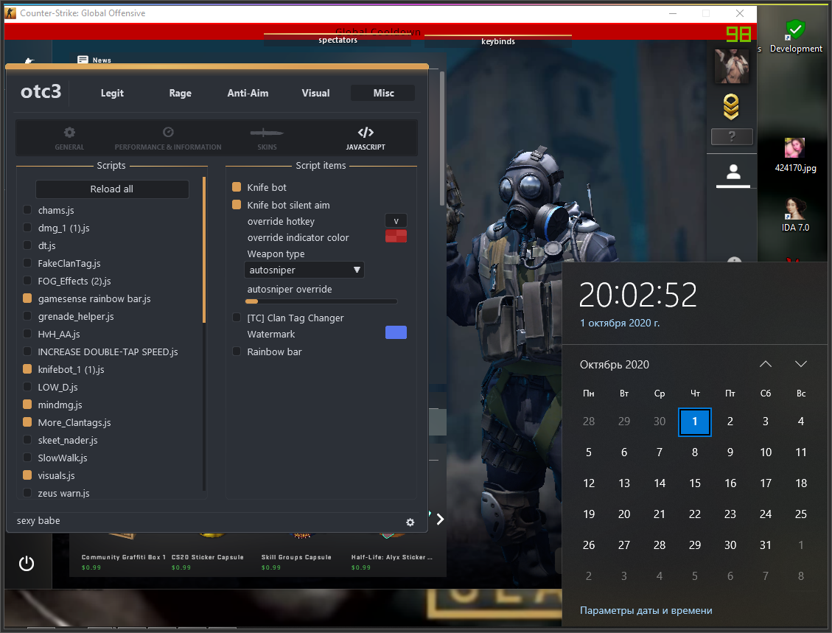Click the spectators panel header
Viewport: 832px width, 633px height.
click(x=338, y=41)
